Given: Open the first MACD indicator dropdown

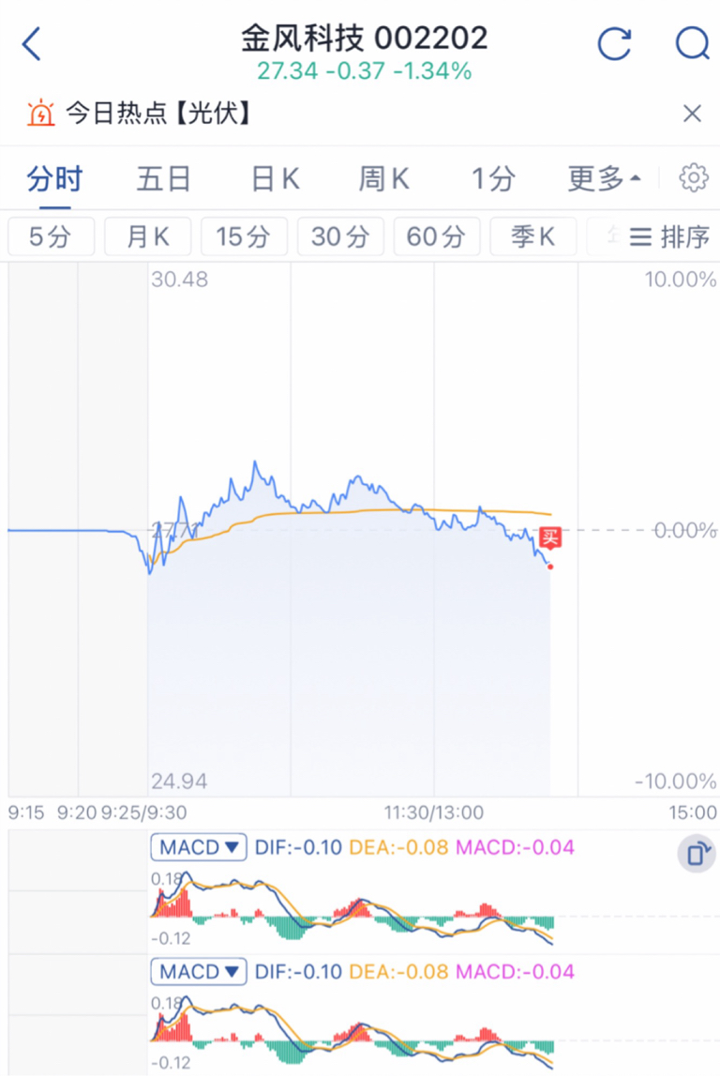Looking at the screenshot, I should (199, 847).
